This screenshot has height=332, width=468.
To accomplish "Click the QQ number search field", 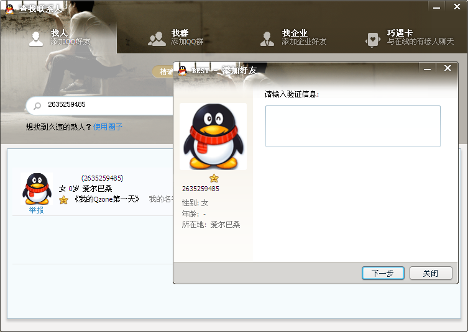I will pos(106,105).
